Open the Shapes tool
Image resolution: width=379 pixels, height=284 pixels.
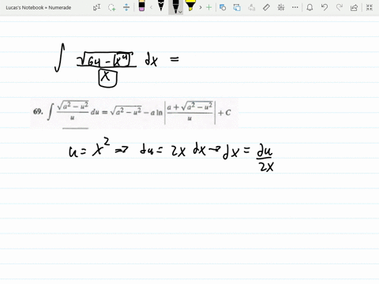coord(223,7)
